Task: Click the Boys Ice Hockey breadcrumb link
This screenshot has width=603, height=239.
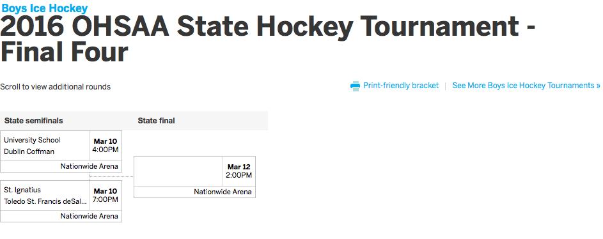Action: (x=45, y=8)
